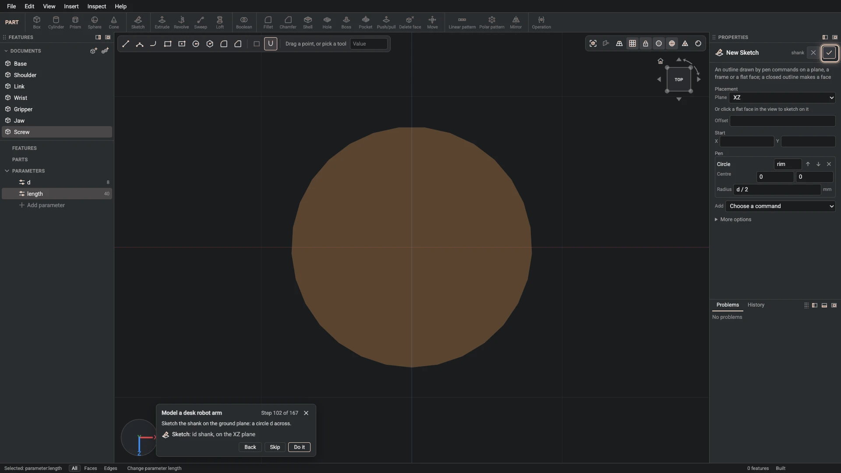841x473 pixels.
Task: Confirm the New Sketch with checkmark
Action: [829, 53]
